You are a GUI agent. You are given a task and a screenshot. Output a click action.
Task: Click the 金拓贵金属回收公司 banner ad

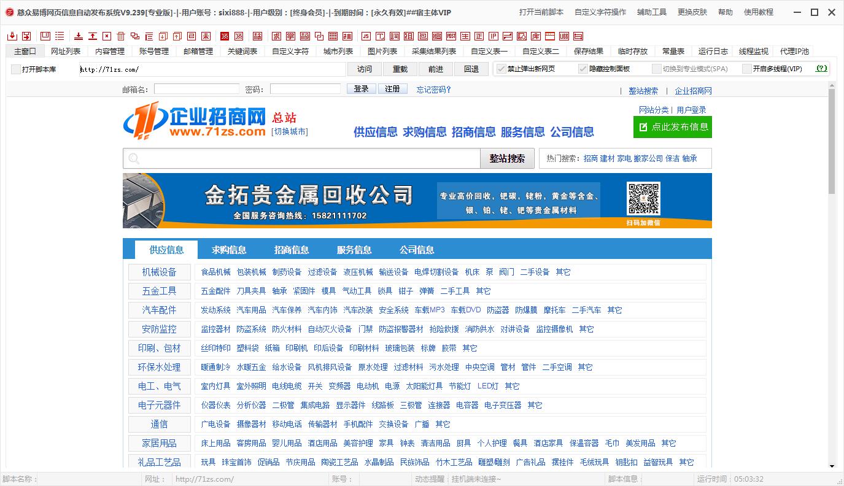click(417, 201)
